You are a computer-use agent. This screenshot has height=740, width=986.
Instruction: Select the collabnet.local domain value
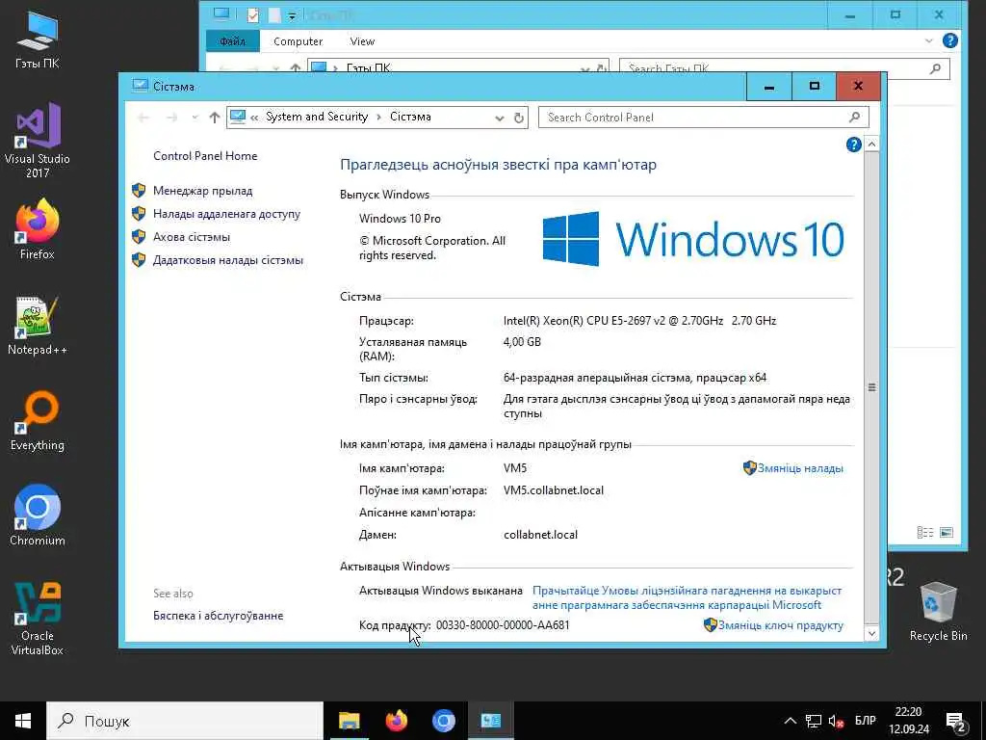pos(540,535)
